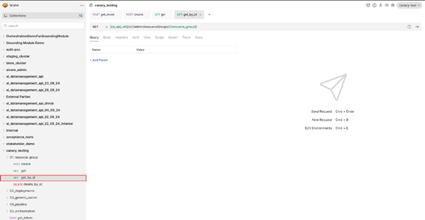Click the magnifier icon in the search box

tap(5, 26)
